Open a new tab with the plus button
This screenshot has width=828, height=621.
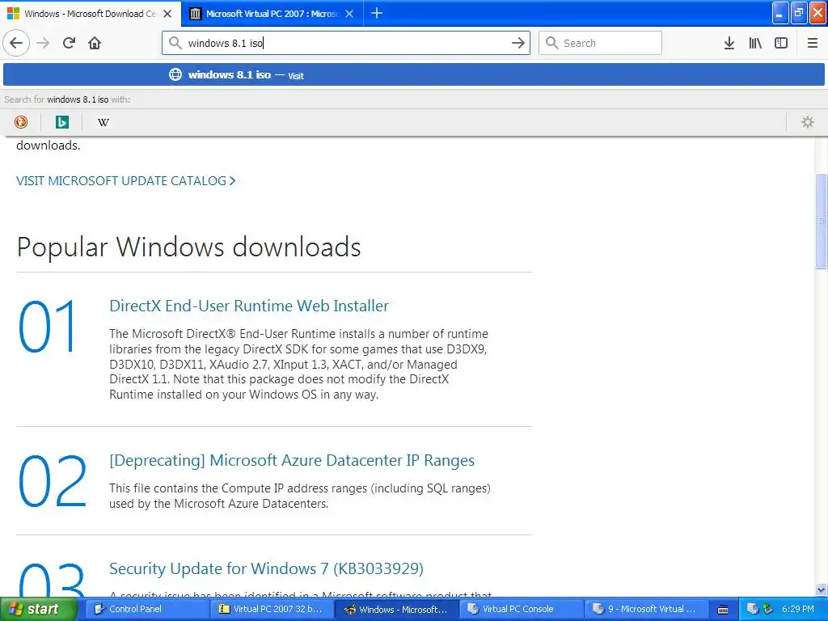[x=377, y=13]
